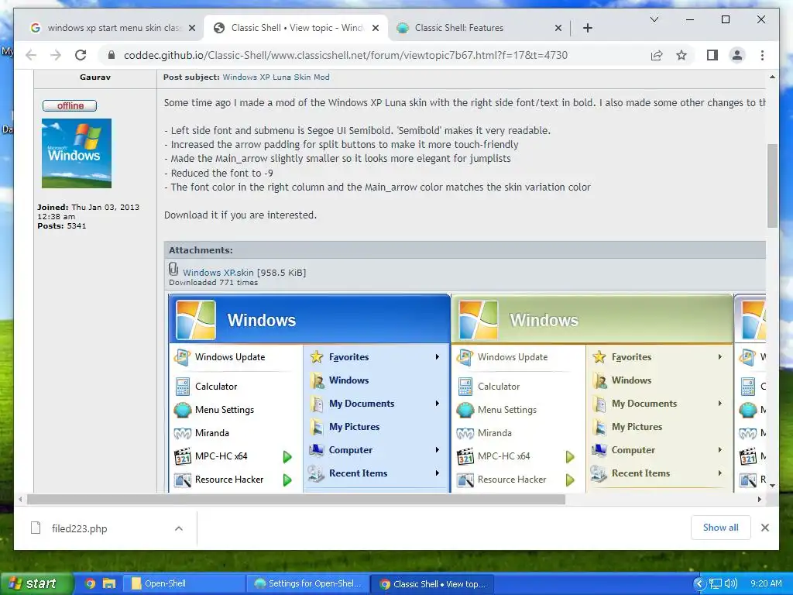793x595 pixels.
Task: Switch to Classic Shell: Features tab
Action: click(479, 28)
